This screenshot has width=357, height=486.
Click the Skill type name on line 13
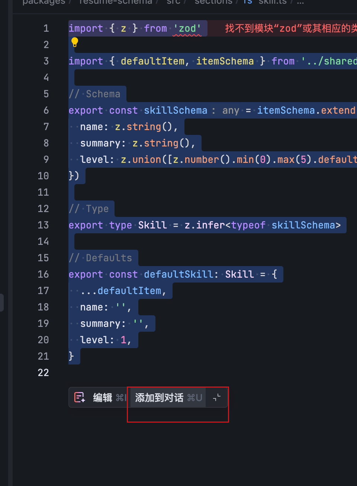(152, 225)
